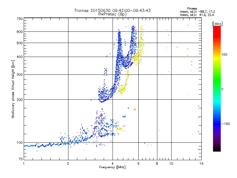Click the y-axis tick label '200'

(20, 100)
